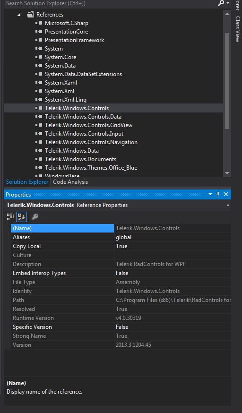Select Telerik.Windows.Controls.GridView reference
Image resolution: width=242 pixels, height=413 pixels.
tap(88, 125)
